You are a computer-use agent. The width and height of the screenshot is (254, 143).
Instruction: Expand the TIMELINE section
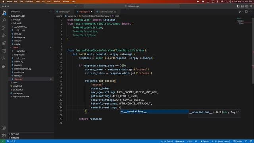tap(15, 138)
